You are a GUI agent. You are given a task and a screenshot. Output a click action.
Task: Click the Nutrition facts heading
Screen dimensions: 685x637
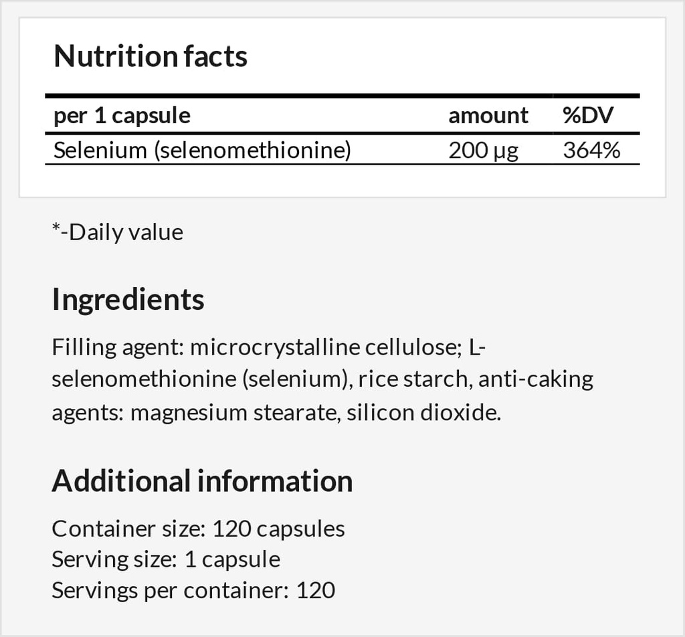coord(151,56)
